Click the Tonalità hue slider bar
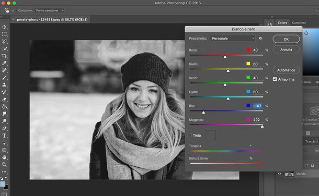Image resolution: width=319 pixels, height=196 pixels. pos(226,151)
